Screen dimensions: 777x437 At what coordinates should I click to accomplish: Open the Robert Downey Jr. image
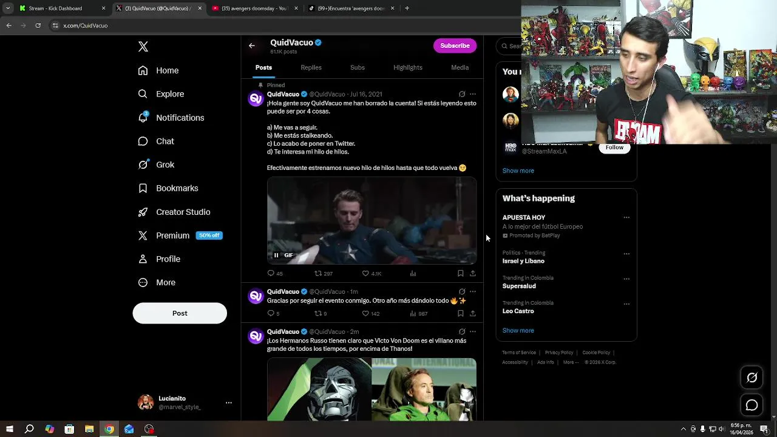pos(424,389)
